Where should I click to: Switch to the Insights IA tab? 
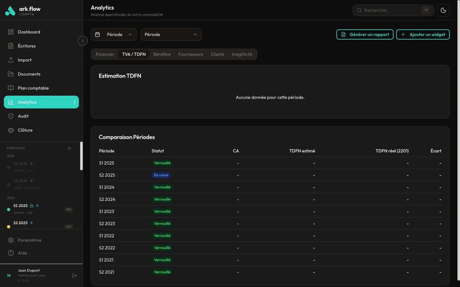point(242,54)
